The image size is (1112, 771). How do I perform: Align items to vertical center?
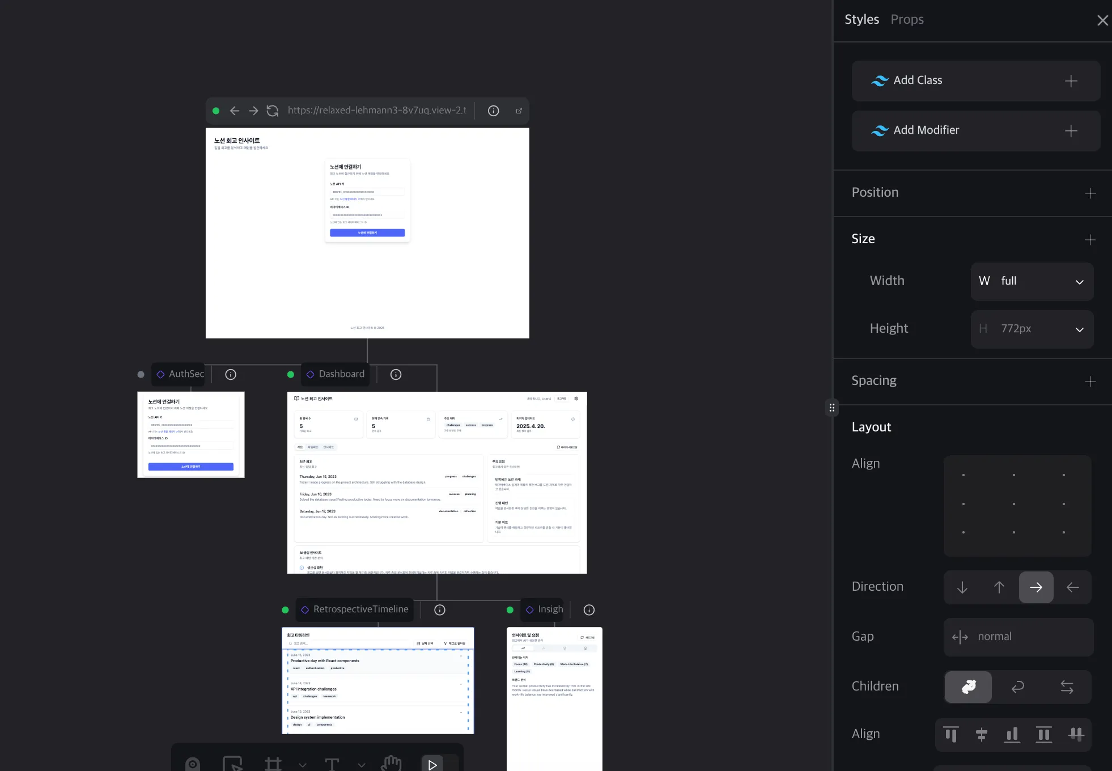[x=982, y=735]
